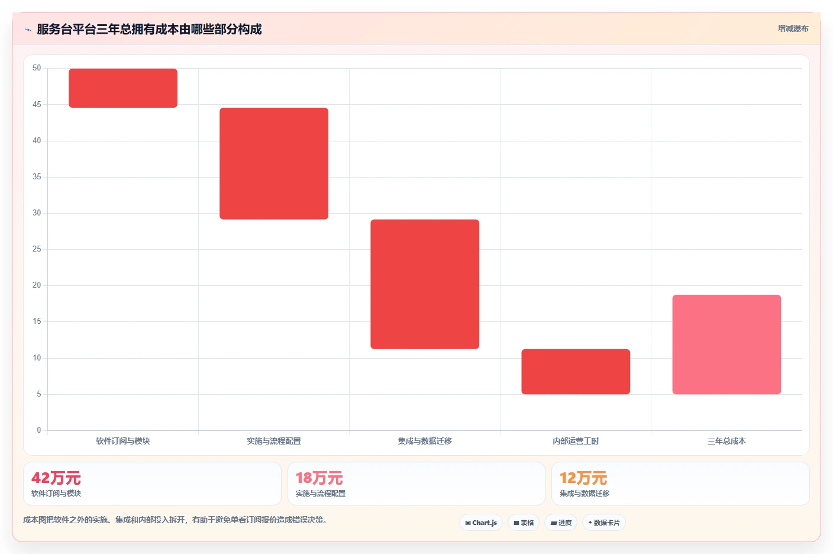This screenshot has width=833, height=554.
Task: Click the 内部运营工时 waterfall bar
Action: coord(576,372)
